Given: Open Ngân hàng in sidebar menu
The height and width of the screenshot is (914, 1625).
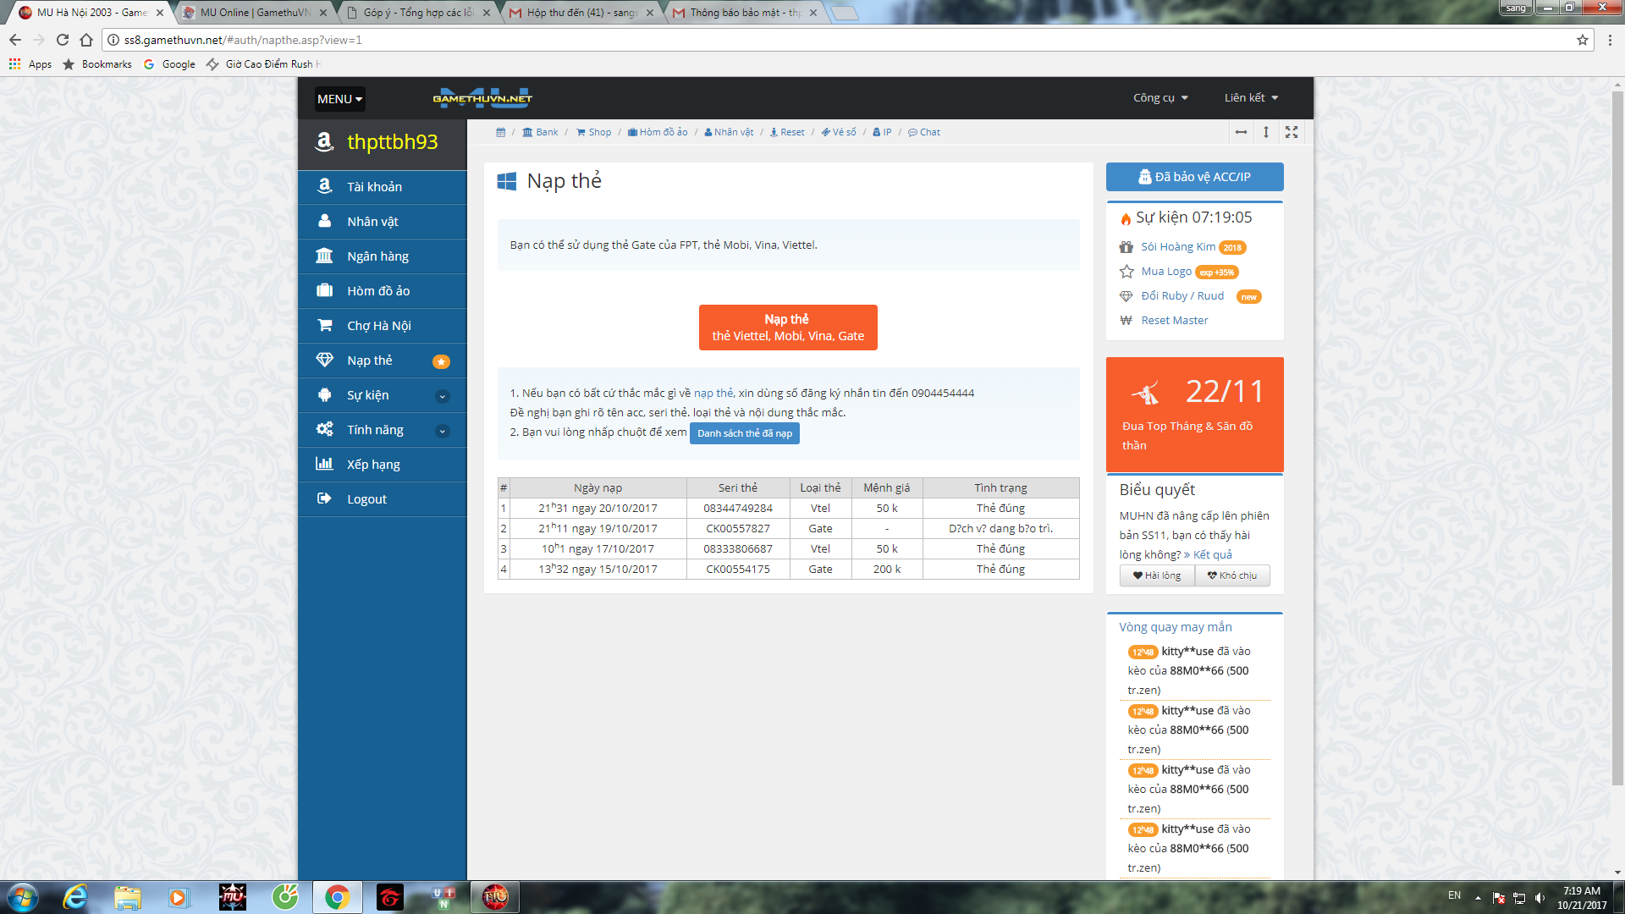Looking at the screenshot, I should click(x=377, y=256).
